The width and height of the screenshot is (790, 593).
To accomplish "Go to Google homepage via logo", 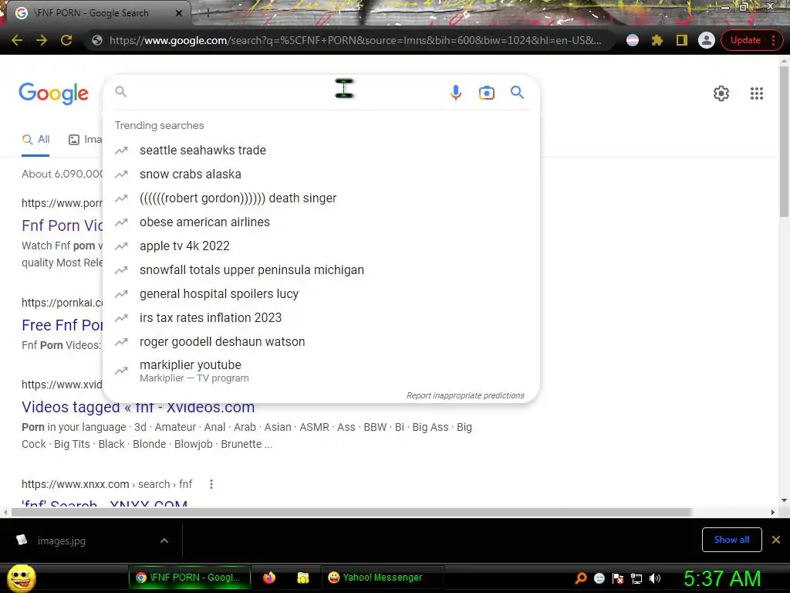I will click(53, 93).
